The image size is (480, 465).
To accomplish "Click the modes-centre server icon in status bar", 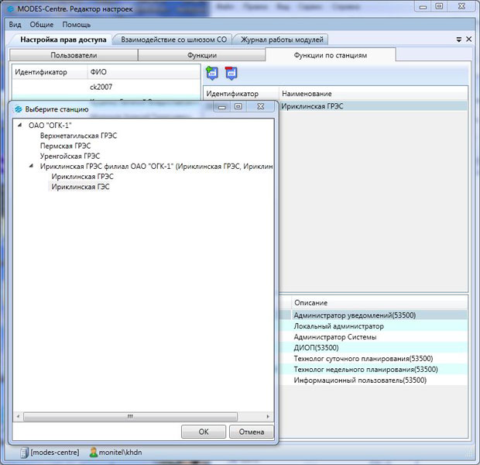I will pyautogui.click(x=24, y=453).
